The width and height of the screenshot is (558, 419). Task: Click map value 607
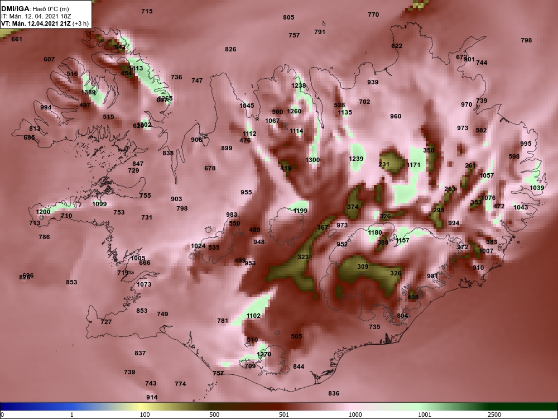(x=49, y=59)
